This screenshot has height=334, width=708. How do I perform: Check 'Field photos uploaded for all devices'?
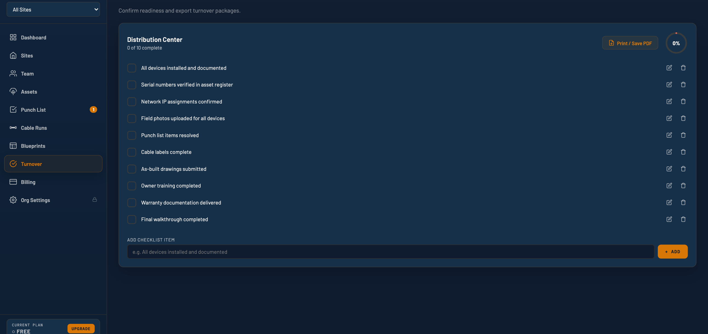point(132,119)
